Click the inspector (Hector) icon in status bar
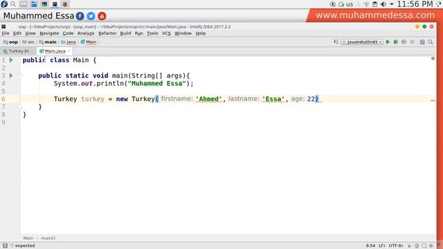 tap(417, 246)
